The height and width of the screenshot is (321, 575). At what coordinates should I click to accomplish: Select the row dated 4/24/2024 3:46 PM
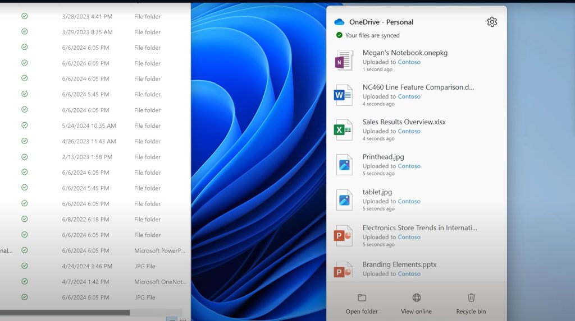pos(87,266)
